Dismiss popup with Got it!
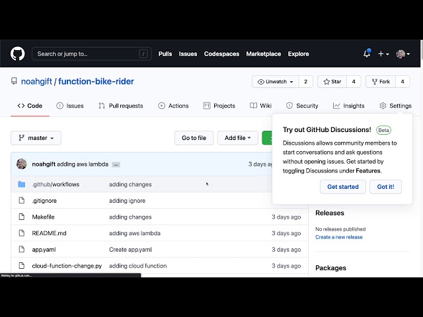 pos(385,187)
